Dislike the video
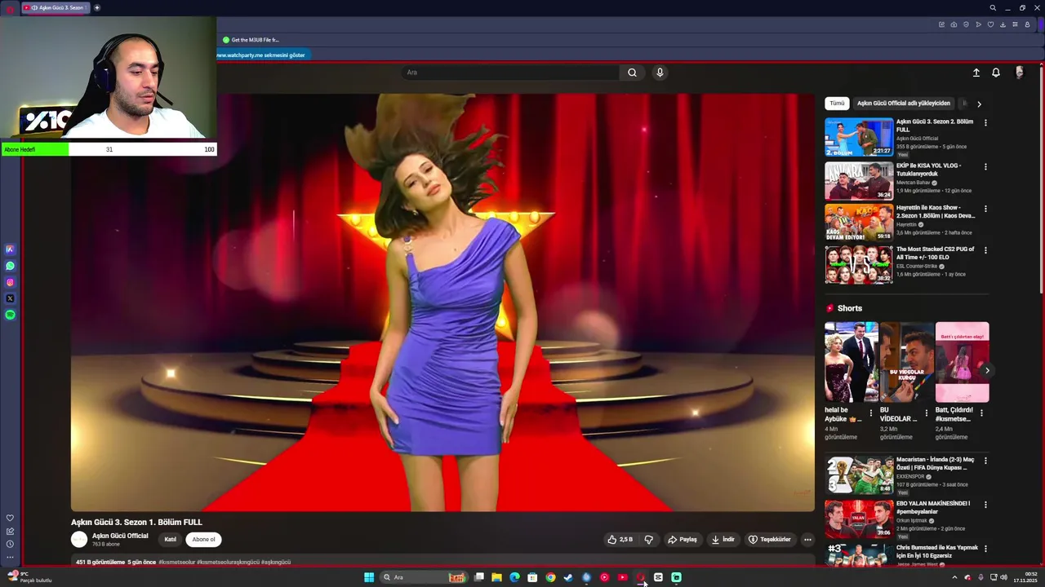 coord(649,539)
